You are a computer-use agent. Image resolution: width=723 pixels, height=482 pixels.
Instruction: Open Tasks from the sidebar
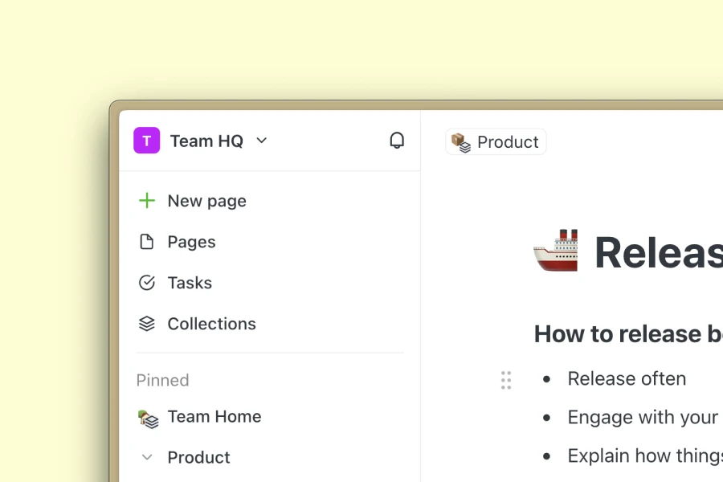[x=190, y=283]
